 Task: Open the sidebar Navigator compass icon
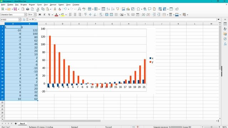pos(225,39)
